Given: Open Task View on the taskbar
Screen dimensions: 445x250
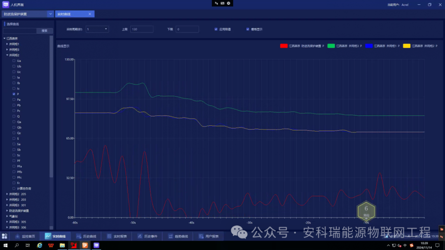Looking at the screenshot, I should point(28,245).
